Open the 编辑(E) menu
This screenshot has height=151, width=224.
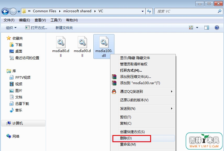(24, 20)
